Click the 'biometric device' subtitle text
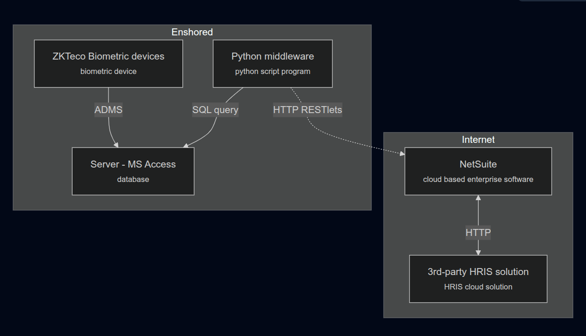Image resolution: width=586 pixels, height=336 pixels. pos(108,72)
